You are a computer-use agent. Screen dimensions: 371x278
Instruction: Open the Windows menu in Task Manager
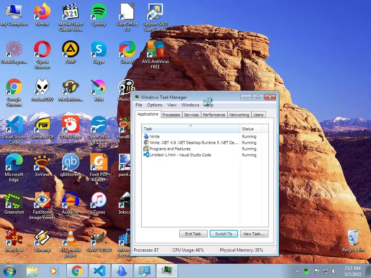coord(190,105)
